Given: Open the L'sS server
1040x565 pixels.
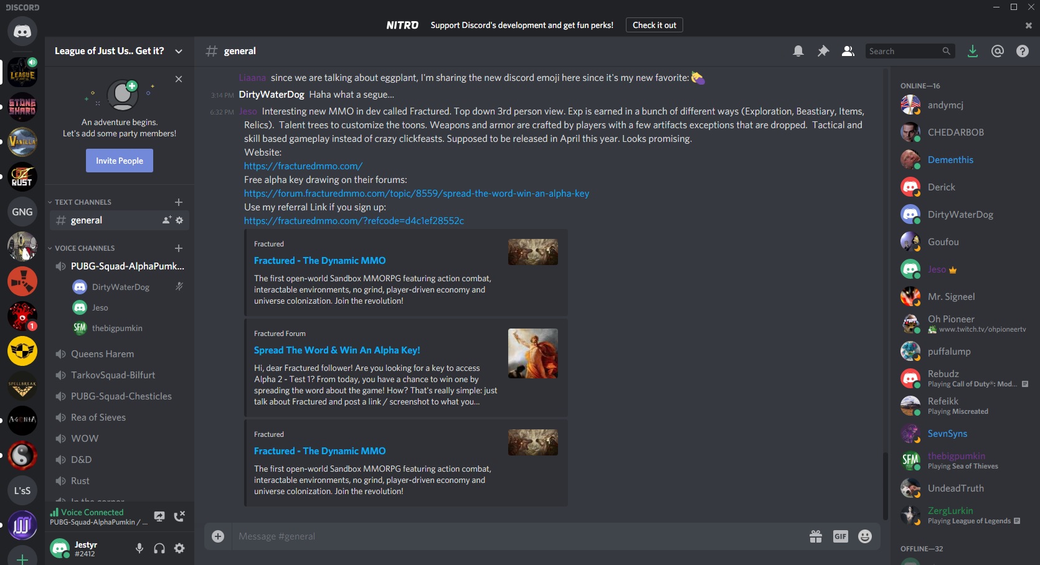Looking at the screenshot, I should [22, 490].
